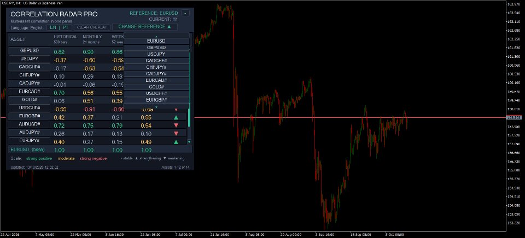The width and height of the screenshot is (525, 238).
Task: Click the strengthening arrow in the EURJPY# row
Action: click(x=176, y=142)
